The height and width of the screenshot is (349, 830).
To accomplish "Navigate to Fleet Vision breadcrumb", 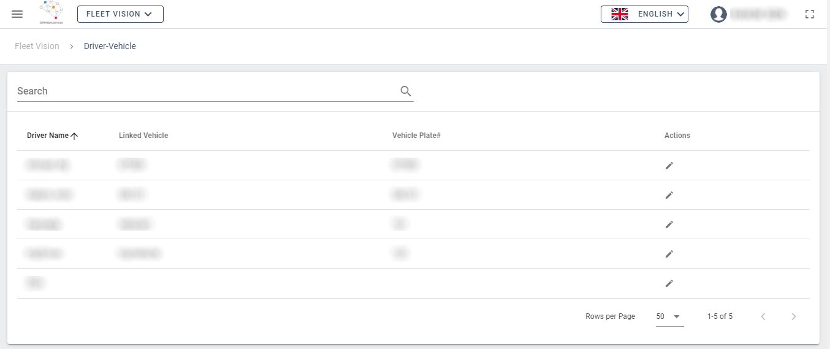I will [37, 46].
